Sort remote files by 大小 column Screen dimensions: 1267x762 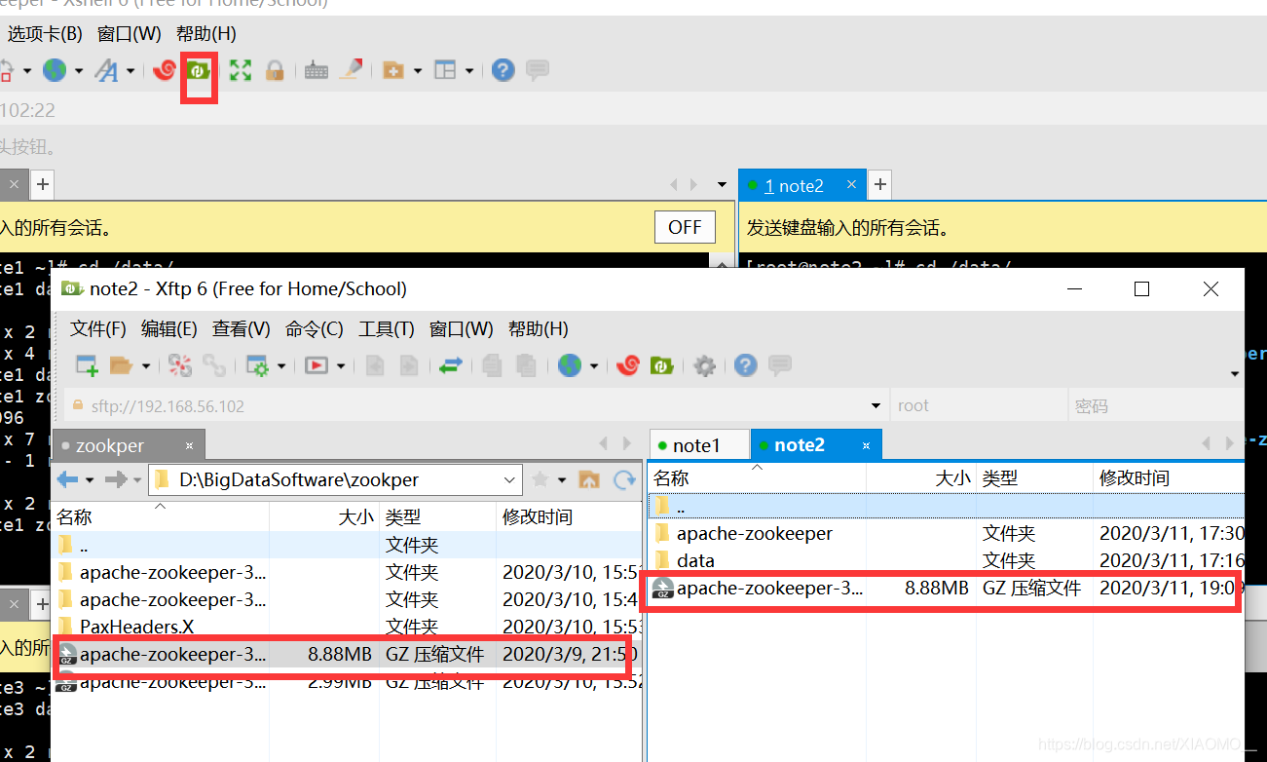point(921,477)
